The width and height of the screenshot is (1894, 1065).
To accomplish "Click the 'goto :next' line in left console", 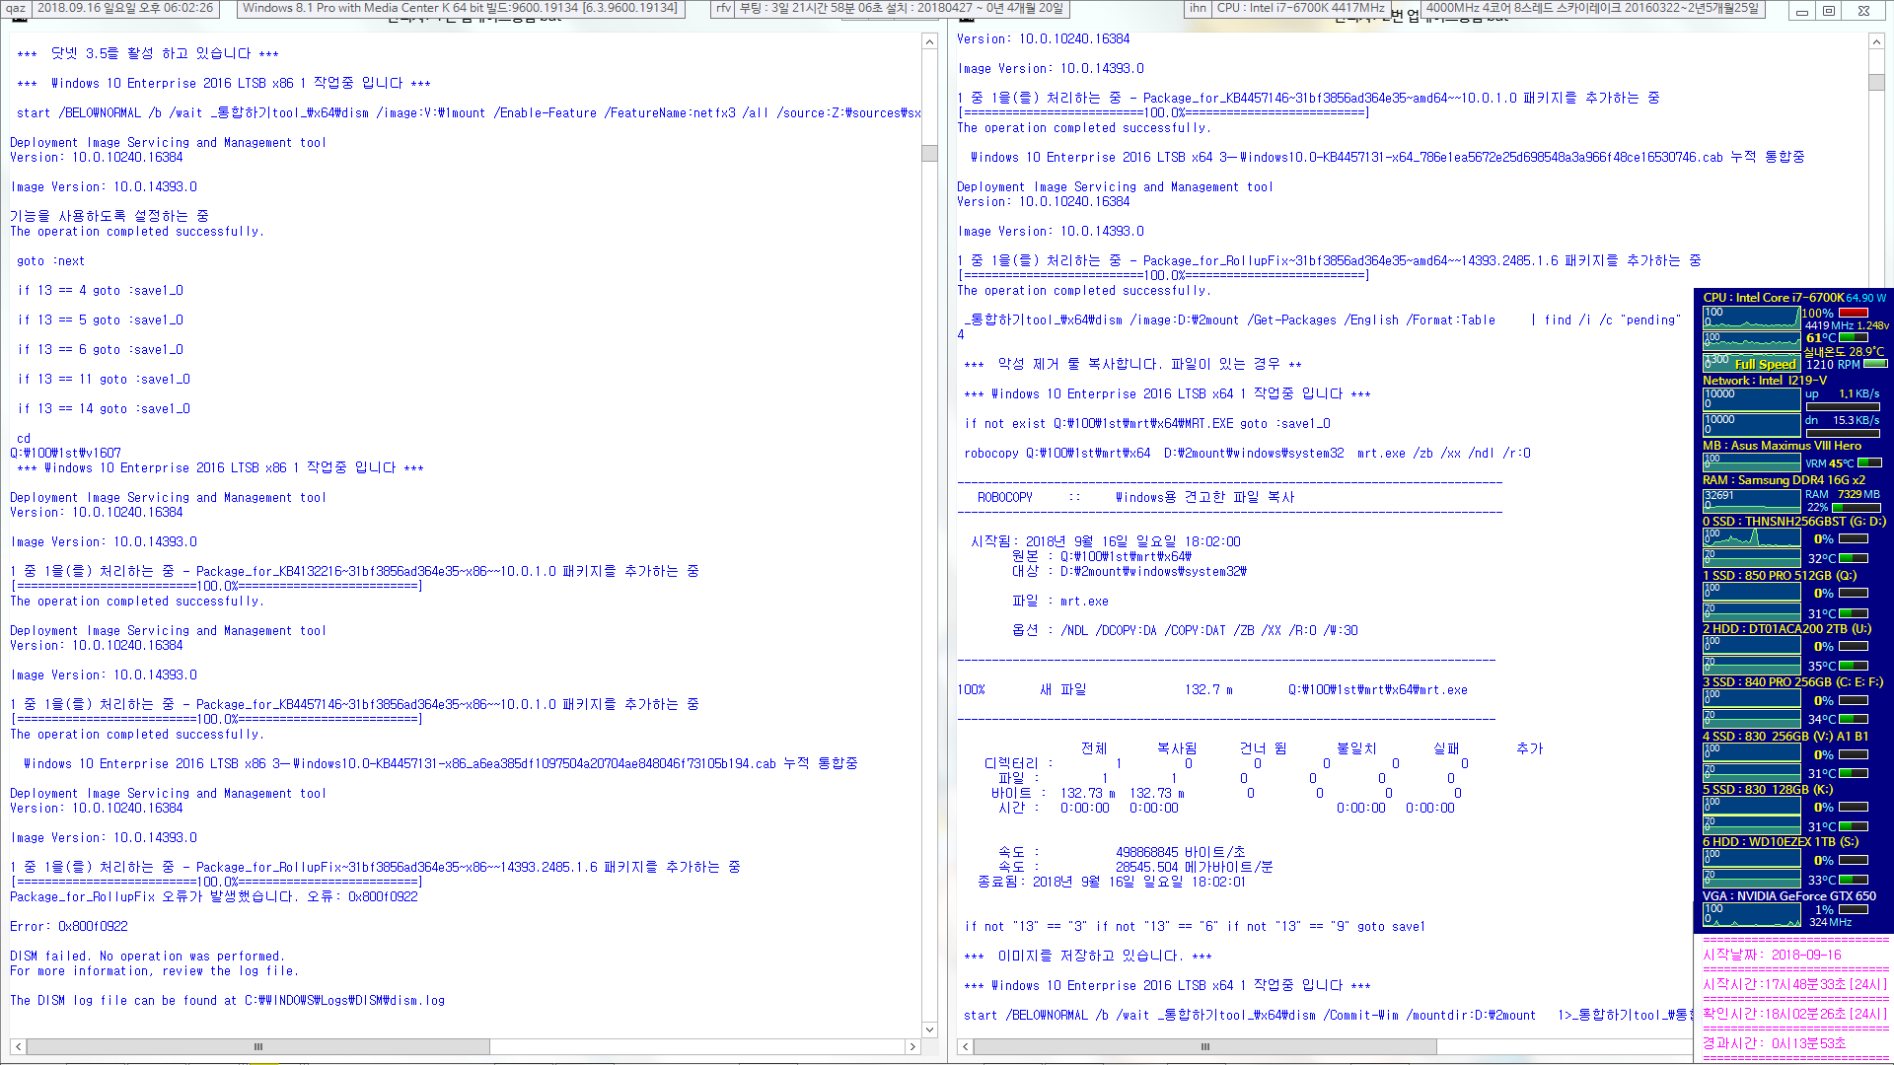I will point(51,260).
